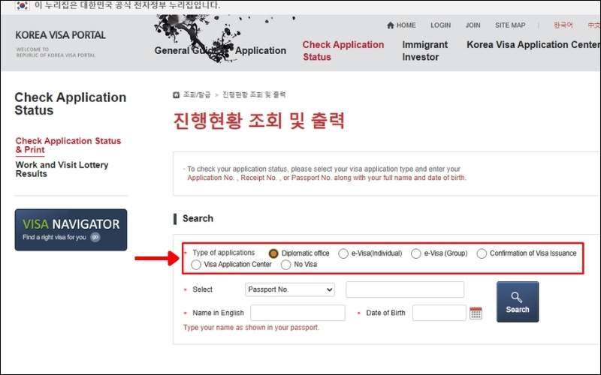
Task: Click the HOME link text
Action: [x=406, y=25]
